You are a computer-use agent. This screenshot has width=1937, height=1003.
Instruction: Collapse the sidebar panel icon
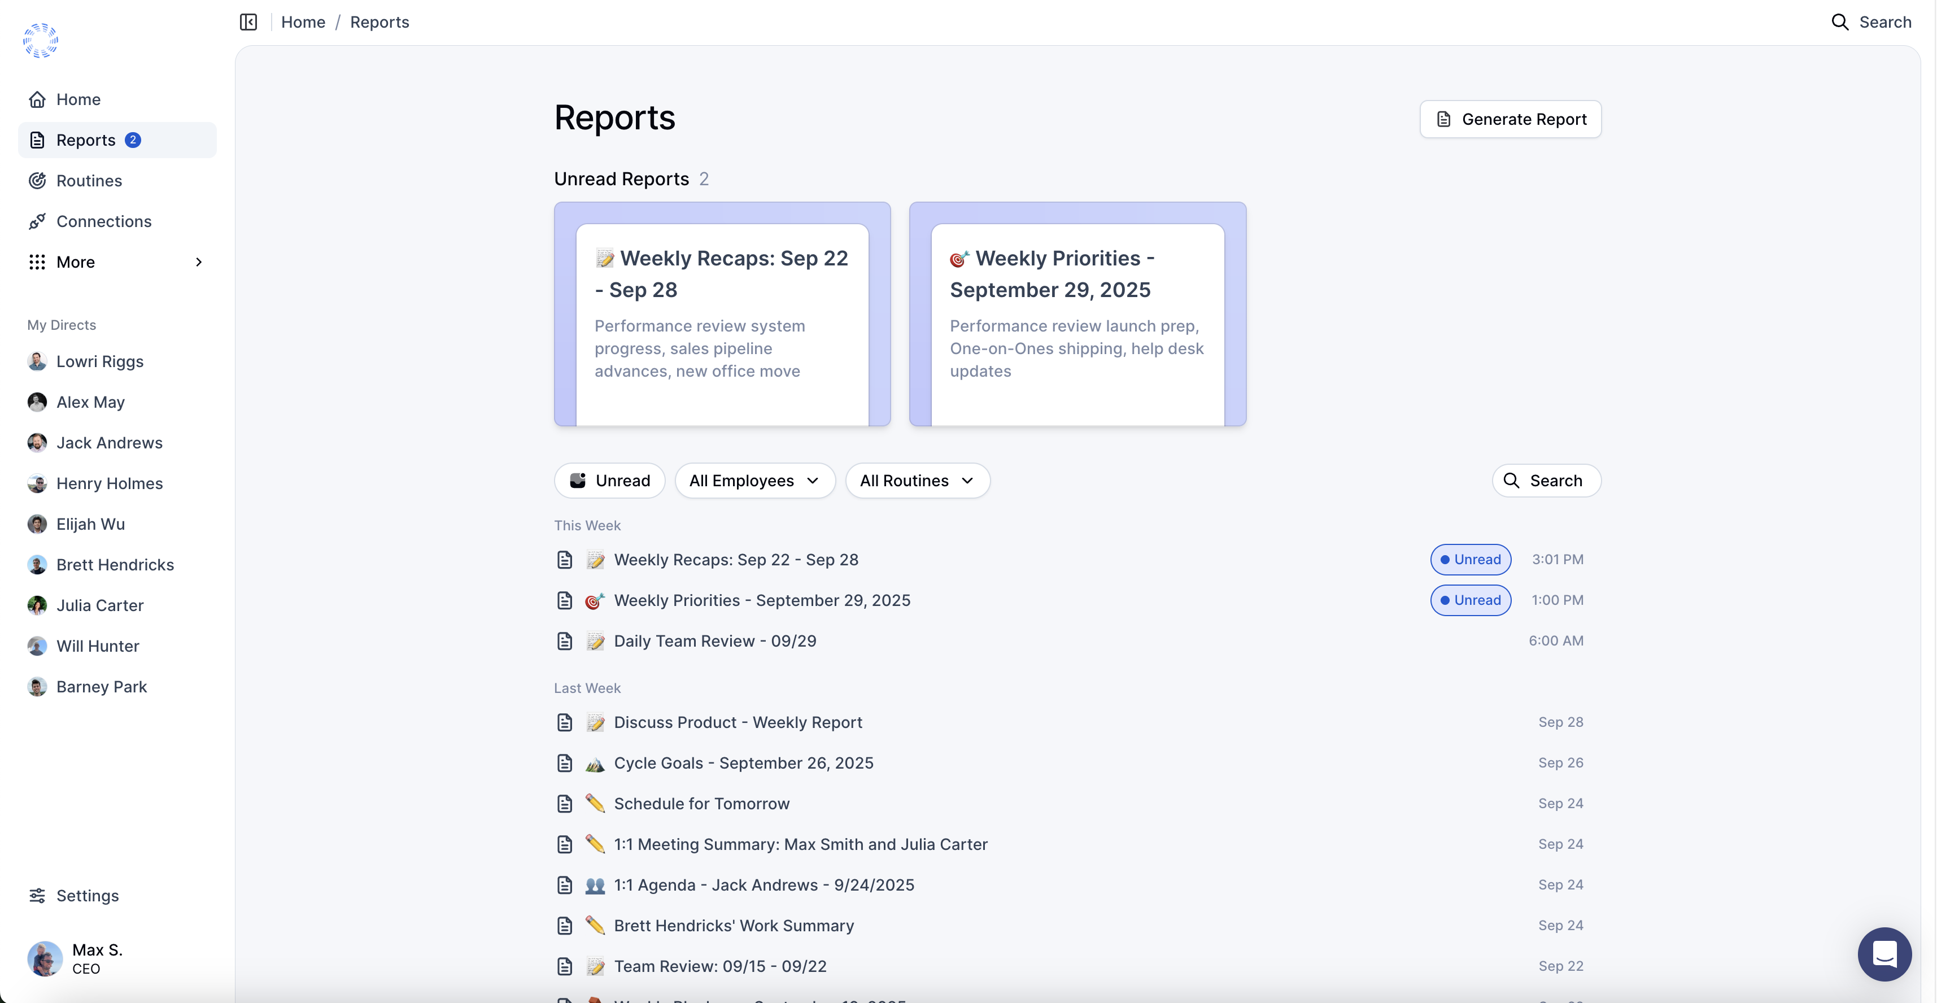coord(248,22)
